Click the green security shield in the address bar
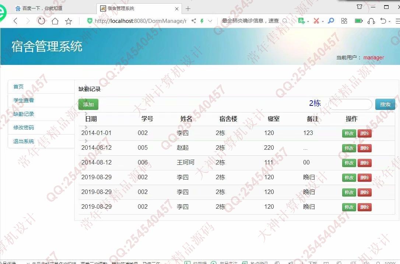Image resolution: width=400 pixels, height=264 pixels. coord(90,21)
